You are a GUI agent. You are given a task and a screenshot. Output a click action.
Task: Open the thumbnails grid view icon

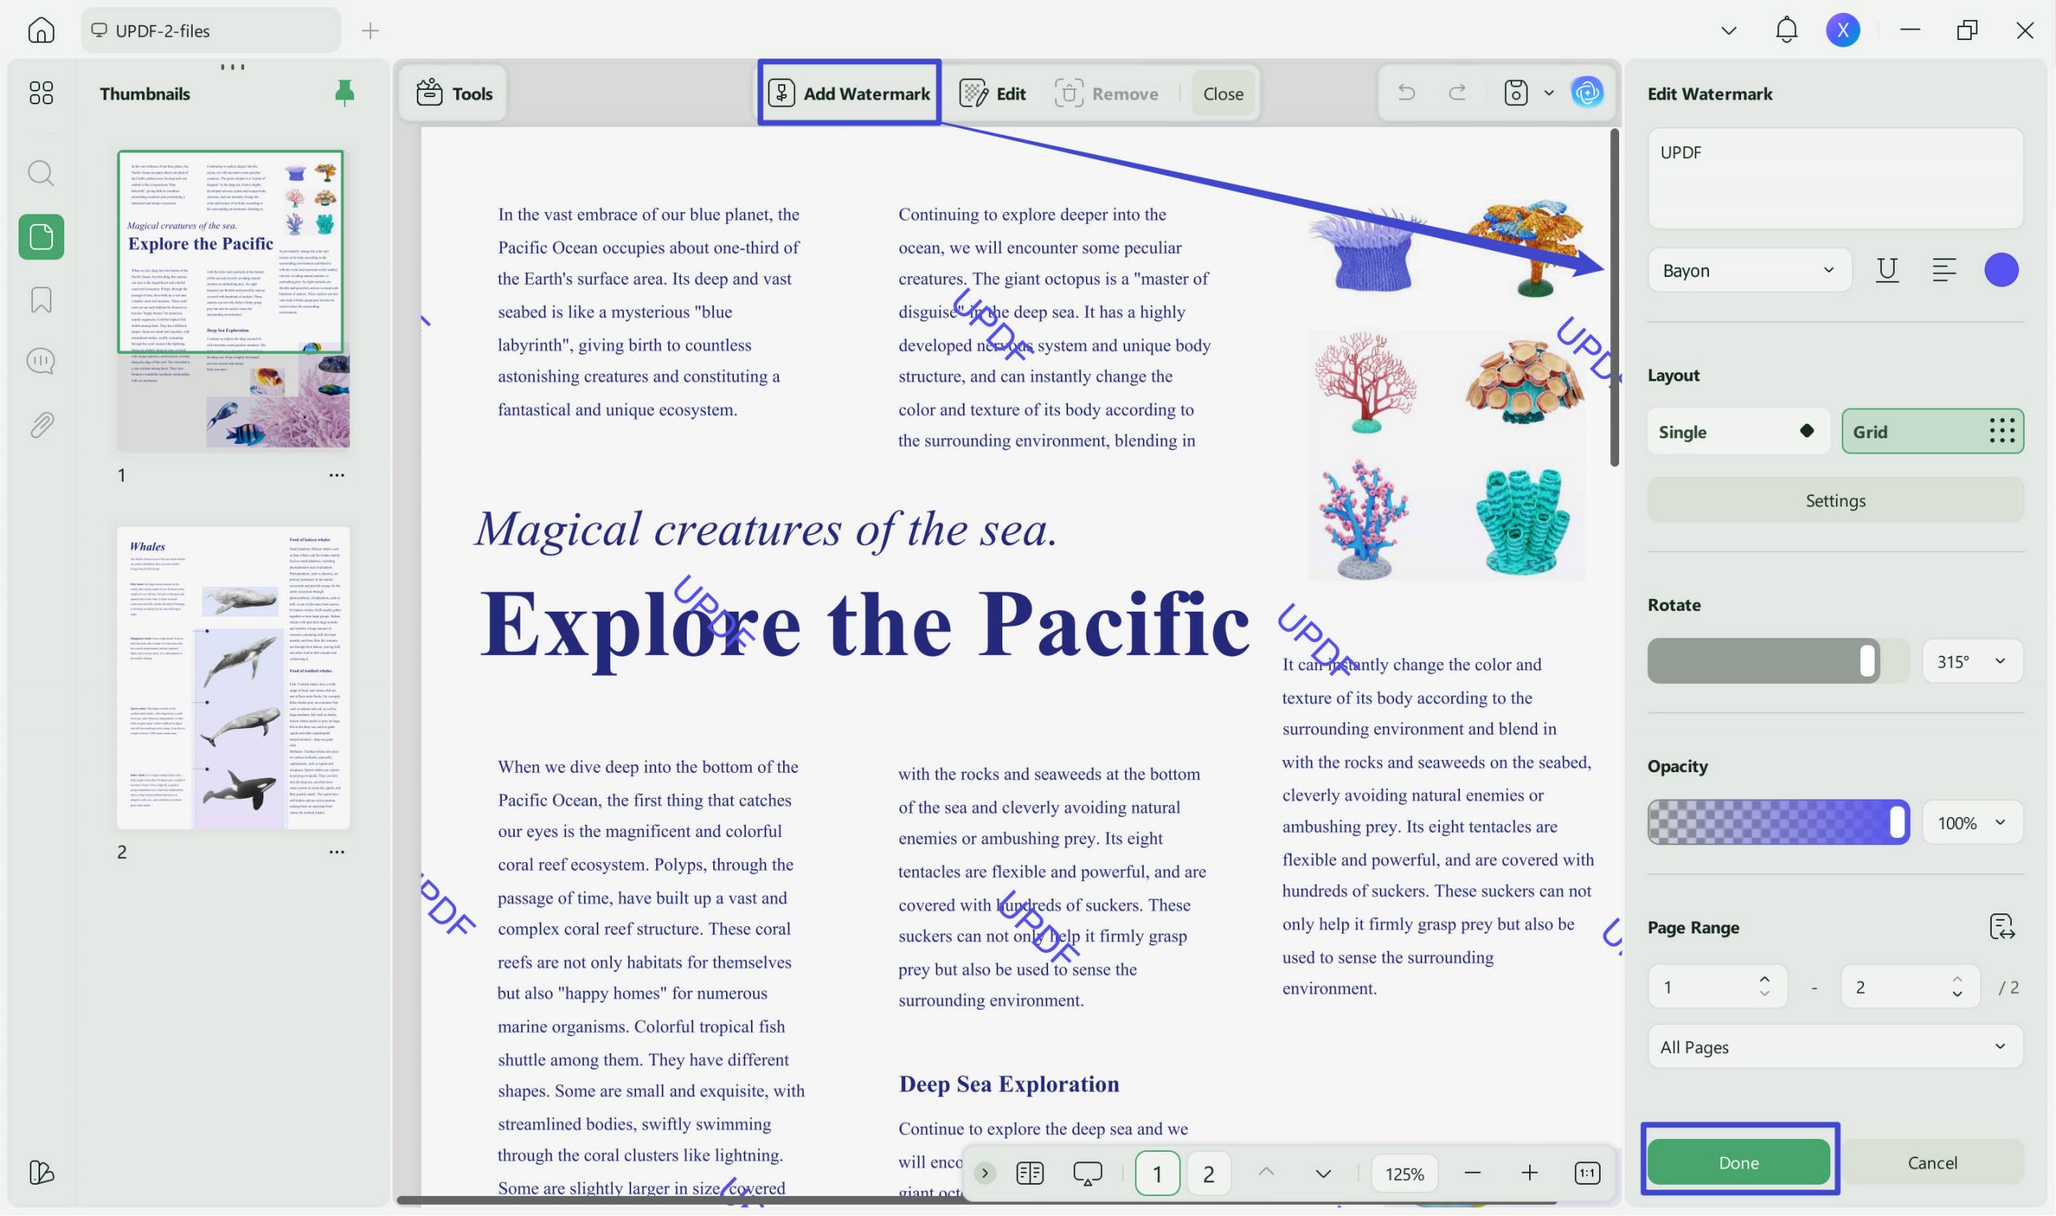click(x=41, y=92)
